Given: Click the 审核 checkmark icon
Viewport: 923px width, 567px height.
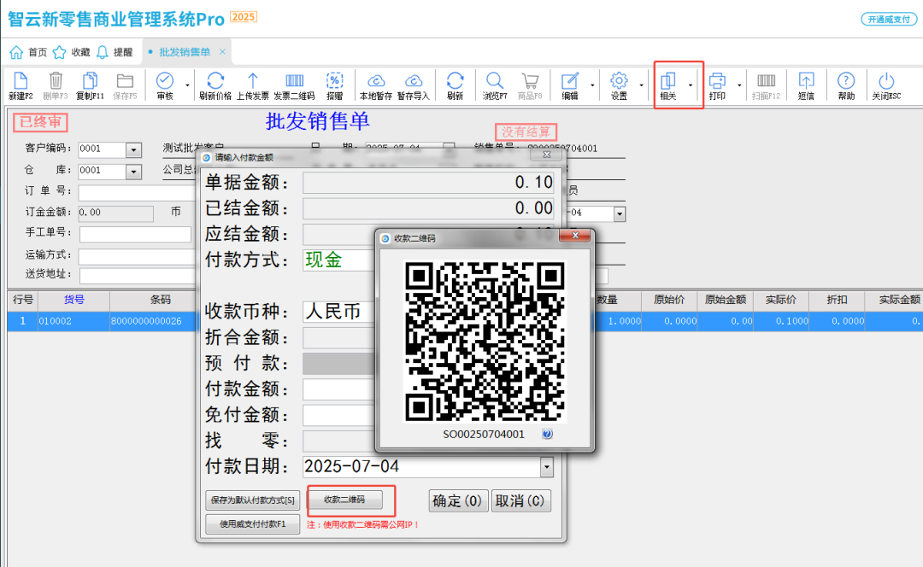Looking at the screenshot, I should (x=165, y=80).
